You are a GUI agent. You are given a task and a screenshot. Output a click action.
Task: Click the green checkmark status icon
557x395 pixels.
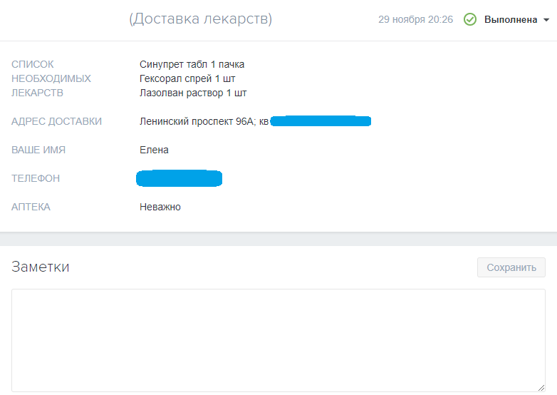(x=470, y=20)
